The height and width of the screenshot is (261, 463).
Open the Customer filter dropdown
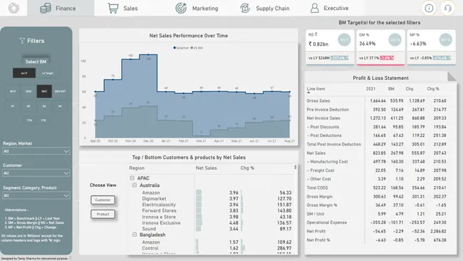pos(36,173)
